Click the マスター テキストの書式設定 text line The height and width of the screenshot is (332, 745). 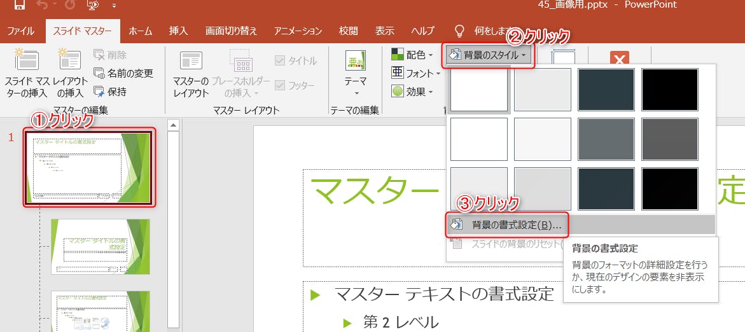tap(444, 294)
